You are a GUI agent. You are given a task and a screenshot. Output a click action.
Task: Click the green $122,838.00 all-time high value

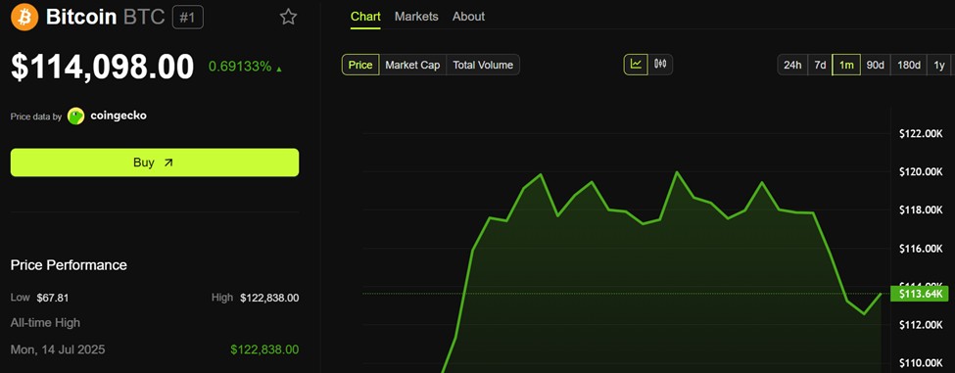[264, 350]
